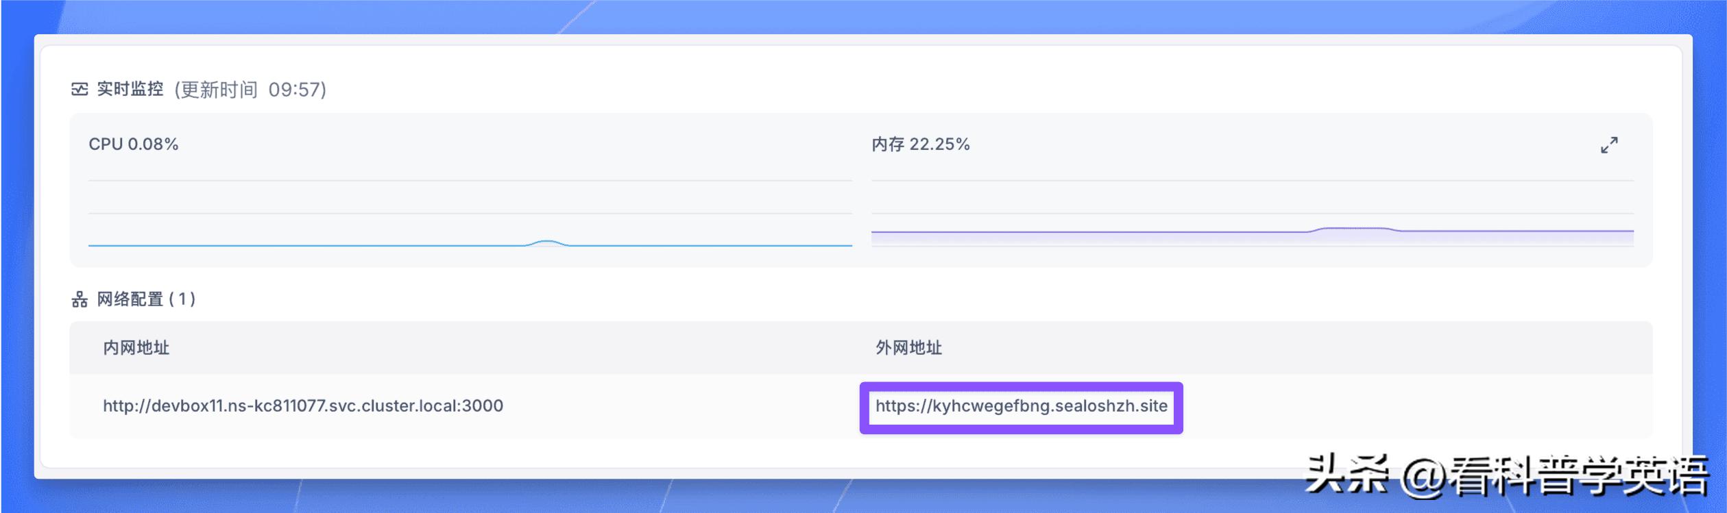Click the 外网地址 column header
Image resolution: width=1727 pixels, height=513 pixels.
tap(908, 348)
